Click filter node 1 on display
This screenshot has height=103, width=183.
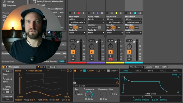(118, 83)
